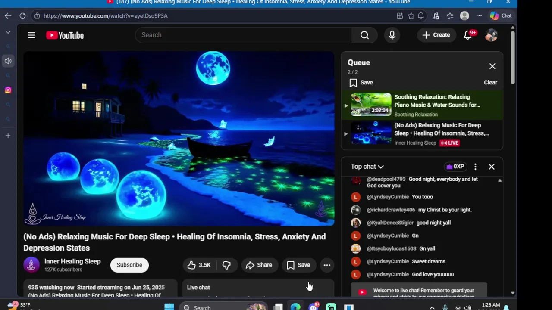
Task: Start voice search with microphone
Action: 392,35
